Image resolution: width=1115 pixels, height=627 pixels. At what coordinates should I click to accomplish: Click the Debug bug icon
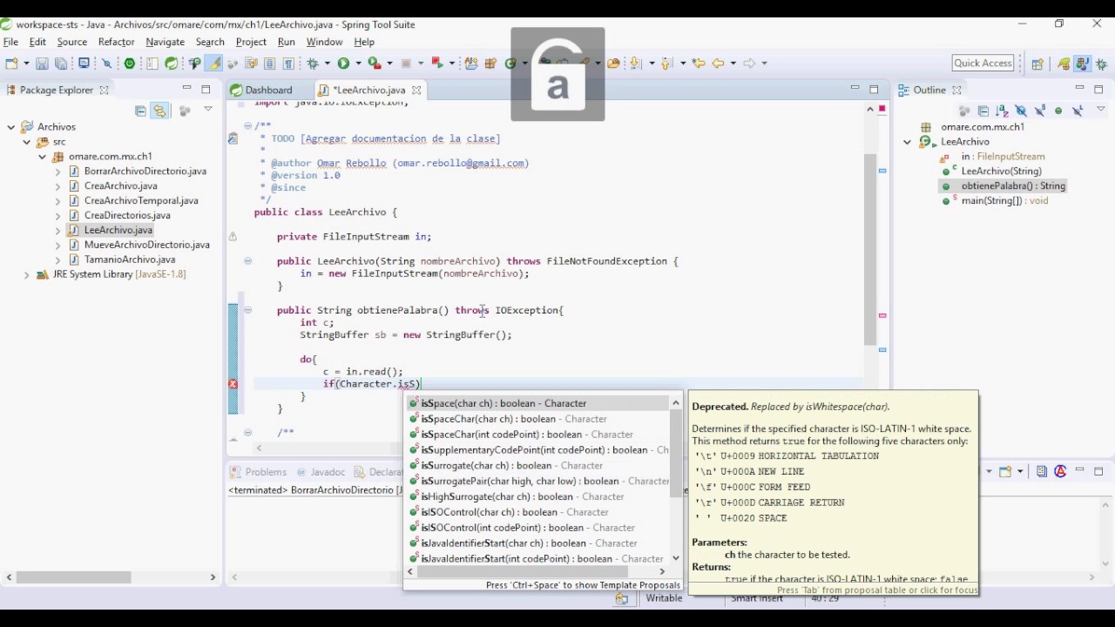point(312,63)
